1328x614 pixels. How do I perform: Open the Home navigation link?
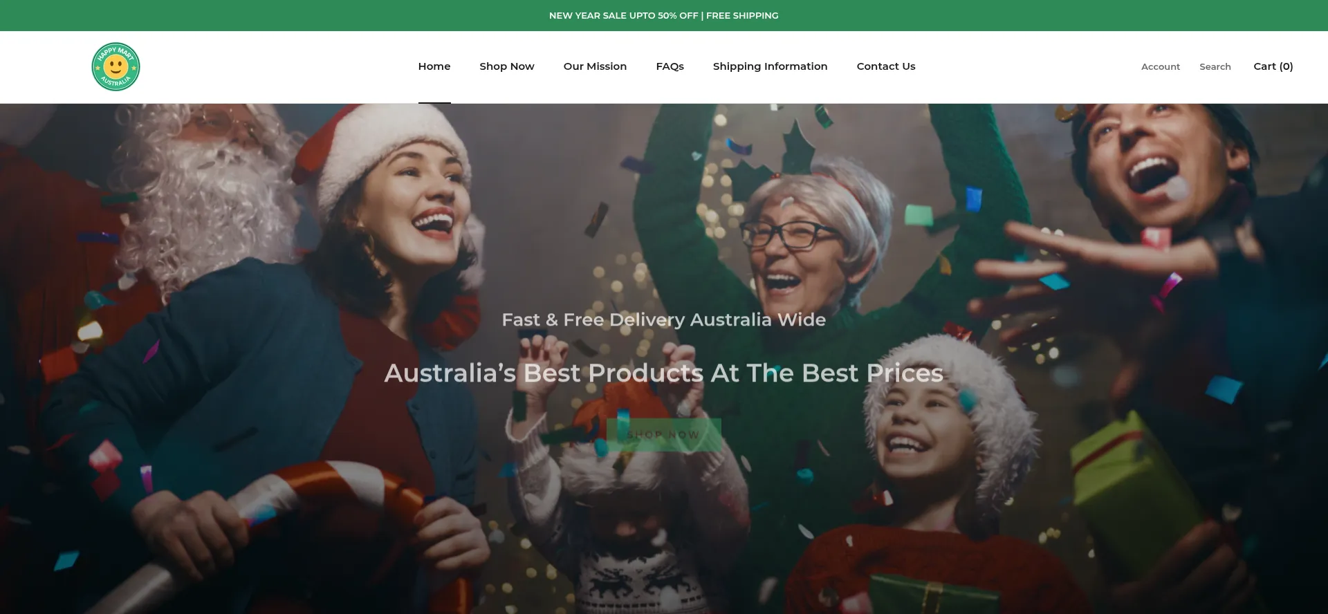(434, 66)
